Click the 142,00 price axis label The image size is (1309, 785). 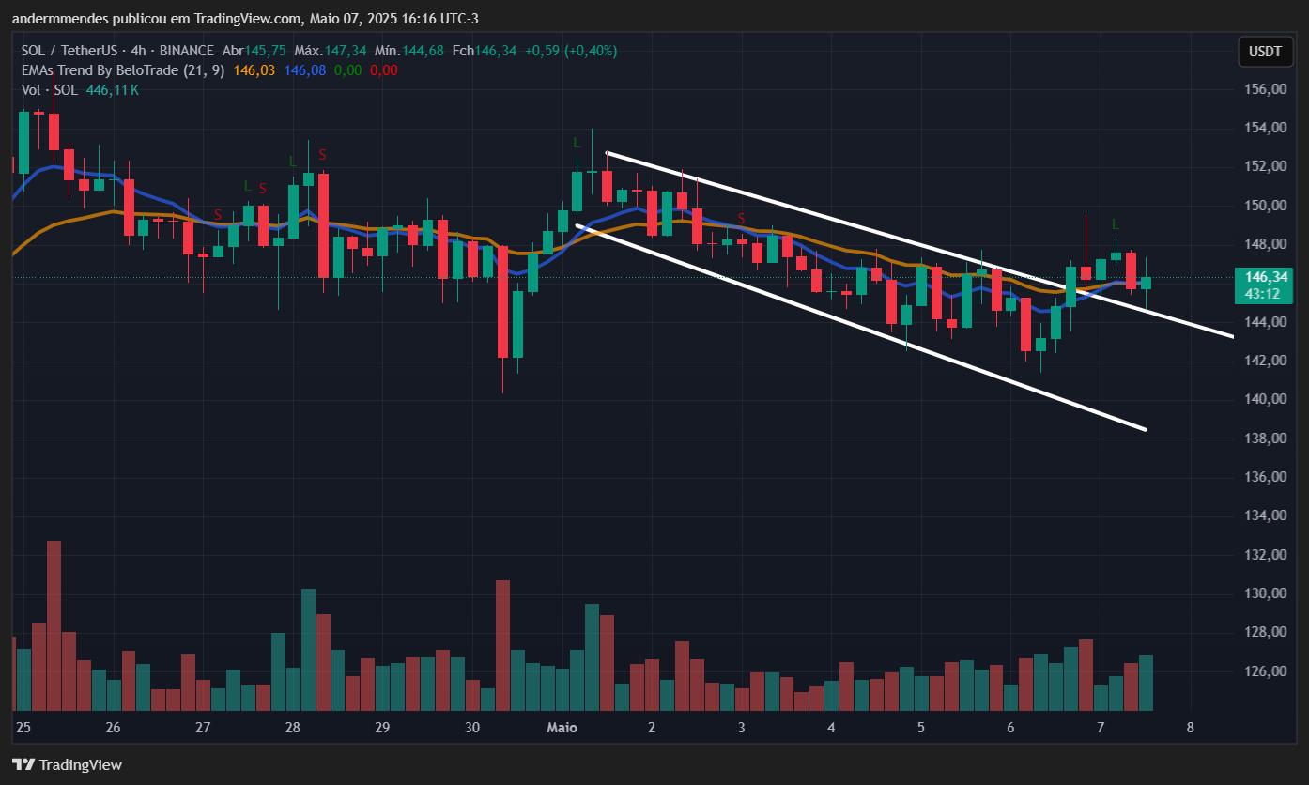[1266, 361]
